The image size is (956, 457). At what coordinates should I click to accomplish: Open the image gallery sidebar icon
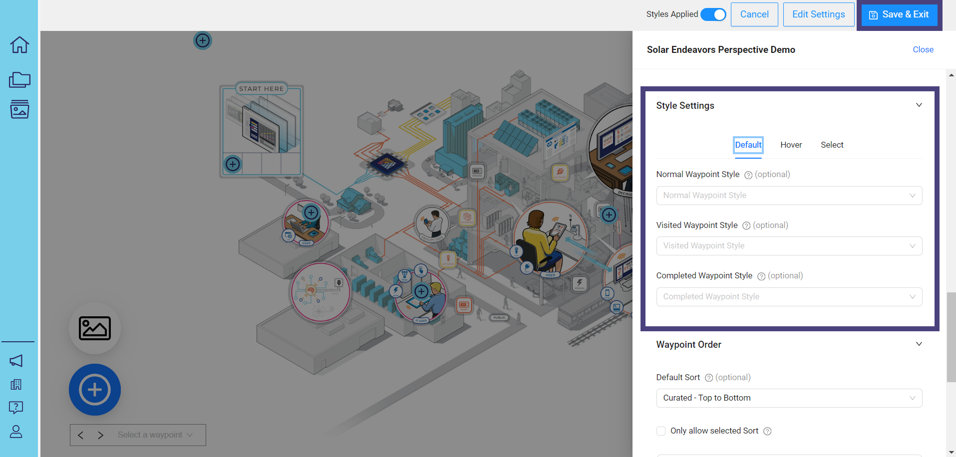19,109
